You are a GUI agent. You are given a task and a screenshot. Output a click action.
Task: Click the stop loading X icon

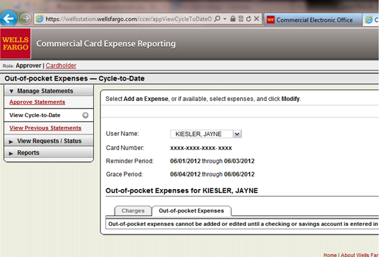pos(256,19)
